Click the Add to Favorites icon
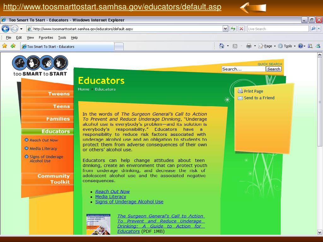 (13, 46)
